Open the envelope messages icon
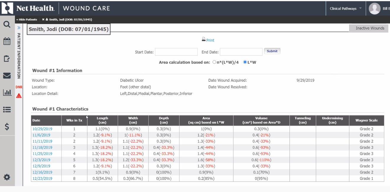The image size is (390, 192). tap(7, 76)
